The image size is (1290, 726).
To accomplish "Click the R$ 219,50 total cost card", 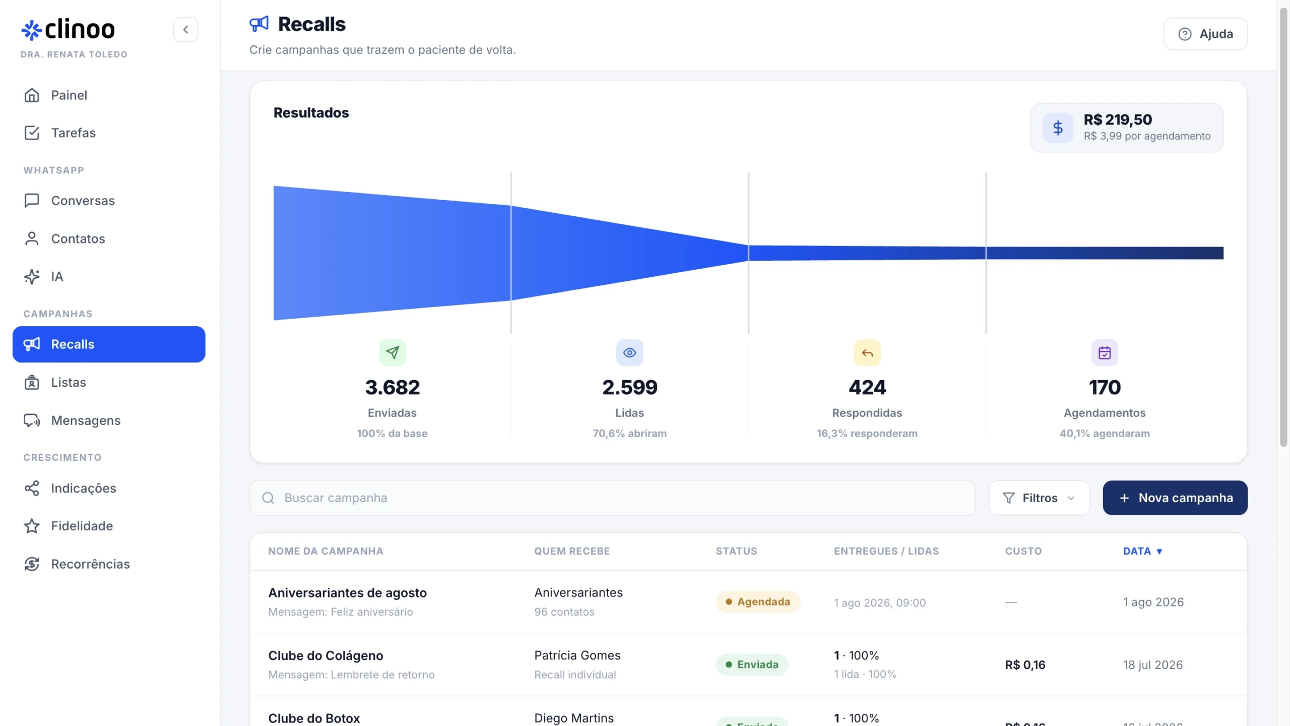I will [1127, 128].
